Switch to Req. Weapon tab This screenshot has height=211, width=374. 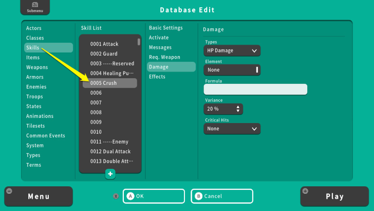pyautogui.click(x=164, y=57)
